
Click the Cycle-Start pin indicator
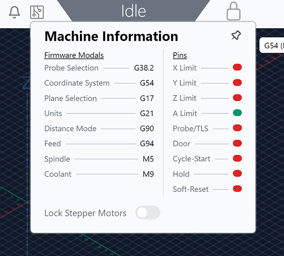(237, 159)
